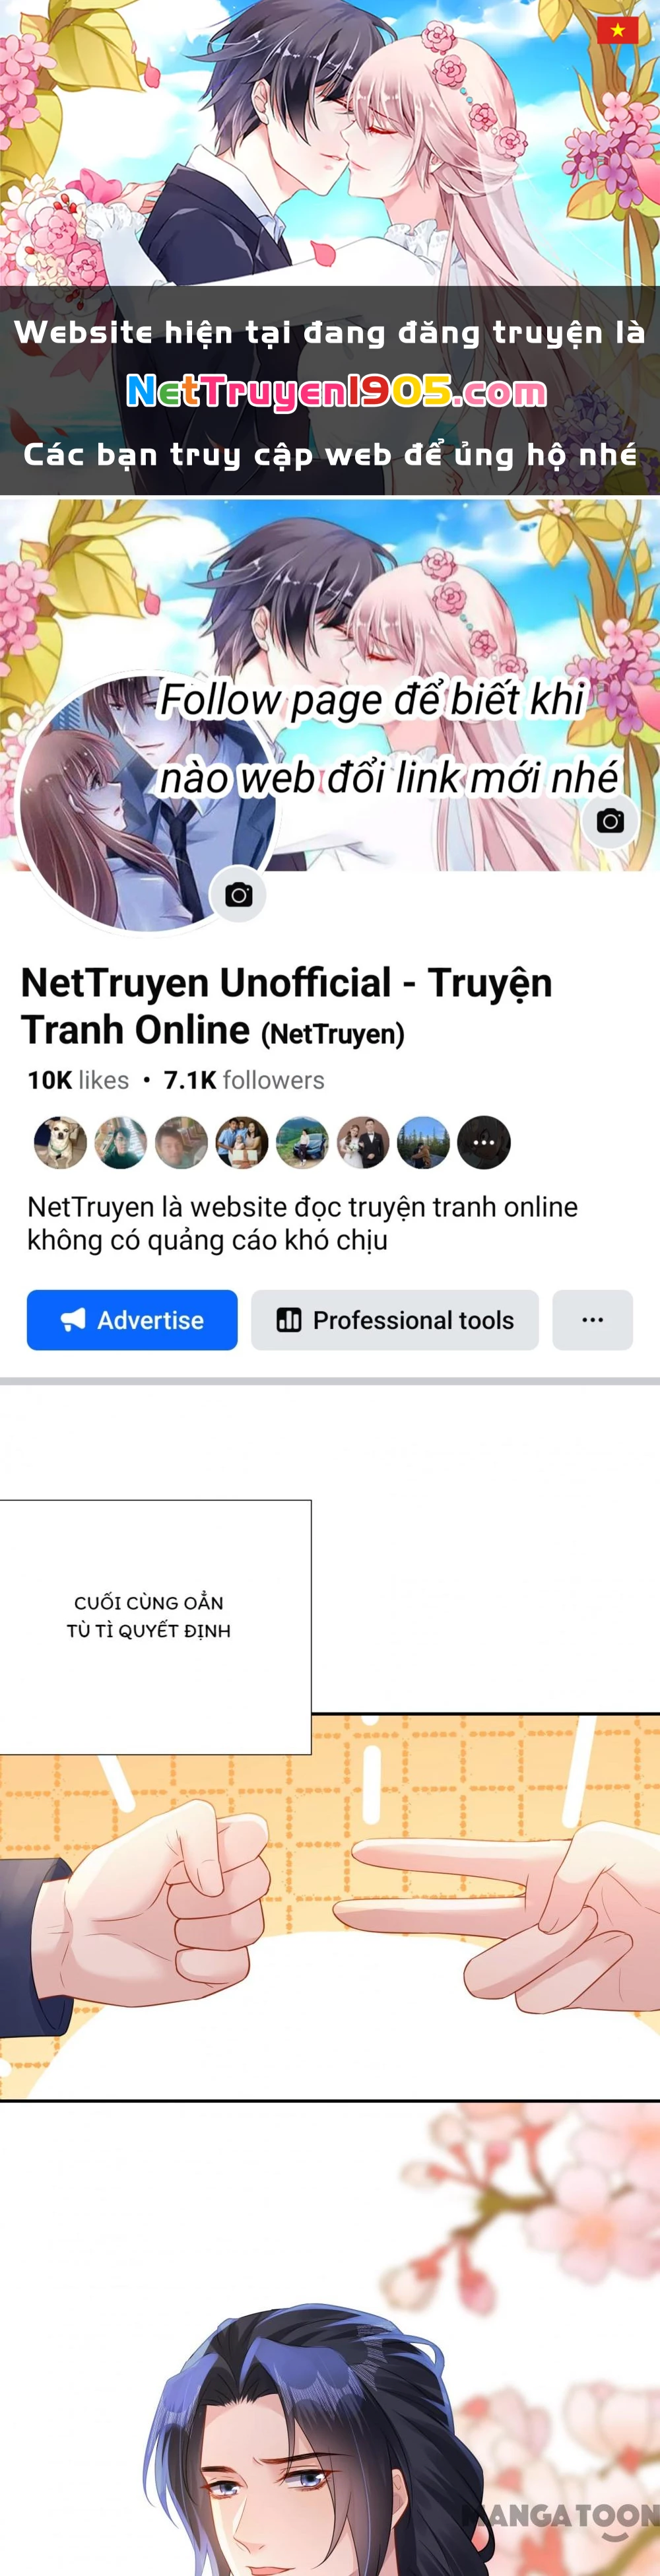The image size is (660, 2576).
Task: Click the profile picture camera icon
Action: 238,895
